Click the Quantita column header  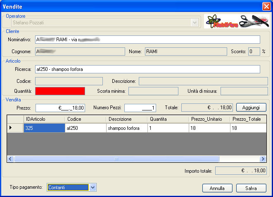pyautogui.click(x=168, y=119)
